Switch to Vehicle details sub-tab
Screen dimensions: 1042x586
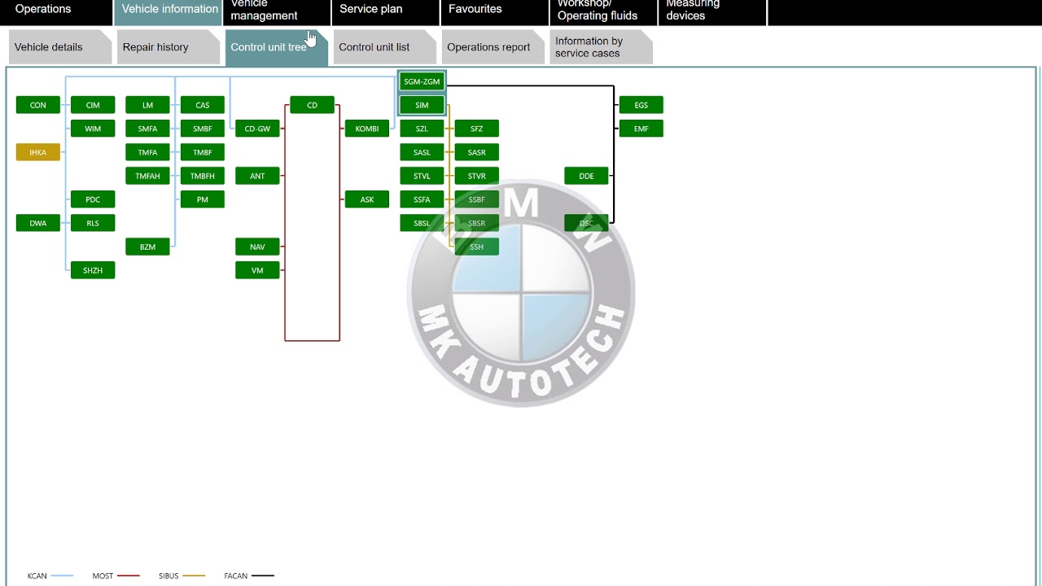click(60, 47)
